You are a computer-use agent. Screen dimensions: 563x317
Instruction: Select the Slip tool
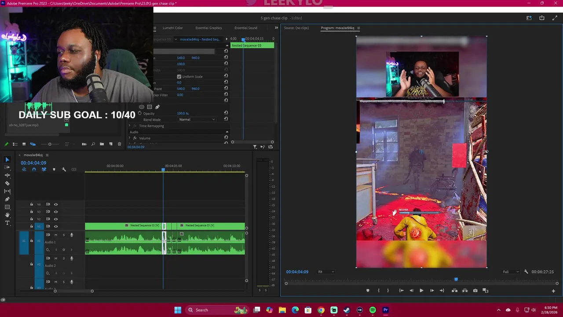pos(7,191)
